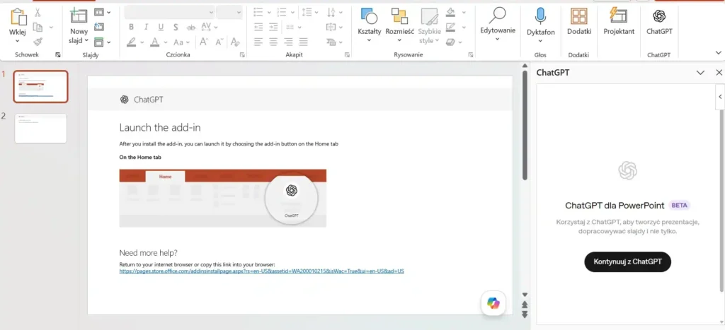
Task: Open the font size combo box
Action: (229, 13)
